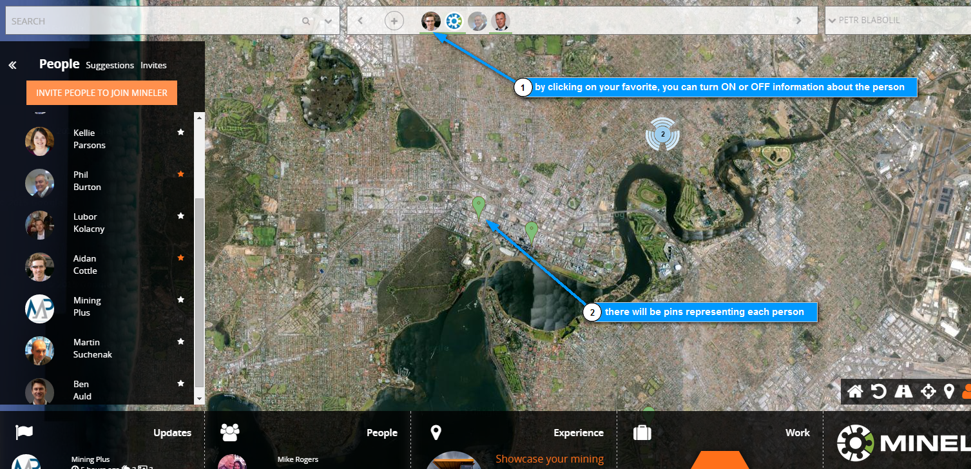Click the search magnifier icon
The height and width of the screenshot is (469, 971).
point(306,21)
